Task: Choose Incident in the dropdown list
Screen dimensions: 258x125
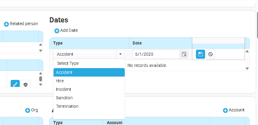Action: (x=64, y=89)
